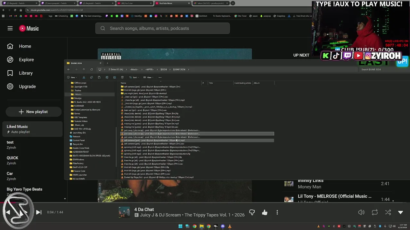Search songs, albums, artists, podcasts field
410x230 pixels.
click(162, 28)
